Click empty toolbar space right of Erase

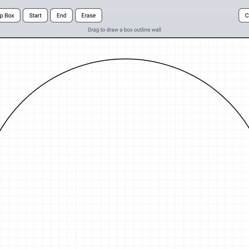point(170,15)
